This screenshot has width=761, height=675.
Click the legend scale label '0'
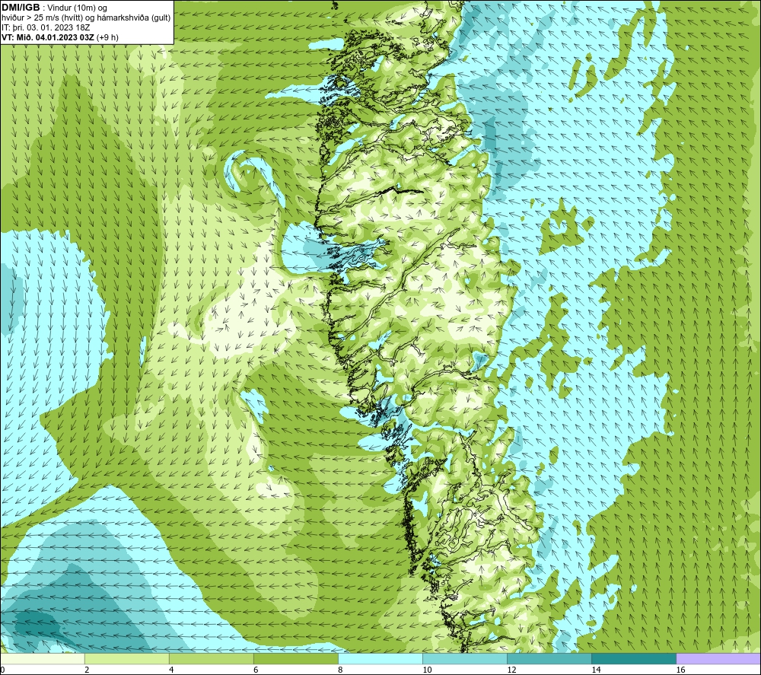[2, 670]
